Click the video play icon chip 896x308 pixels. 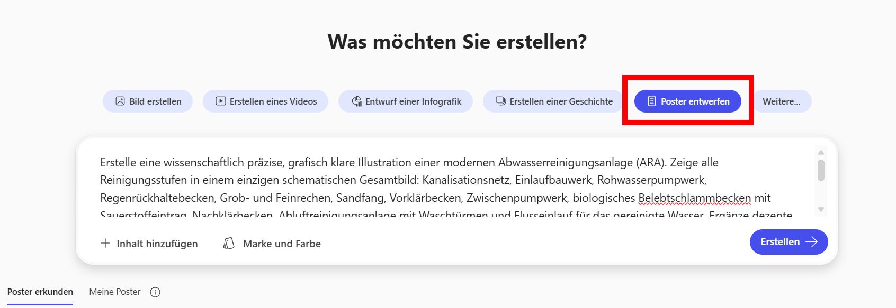(220, 101)
